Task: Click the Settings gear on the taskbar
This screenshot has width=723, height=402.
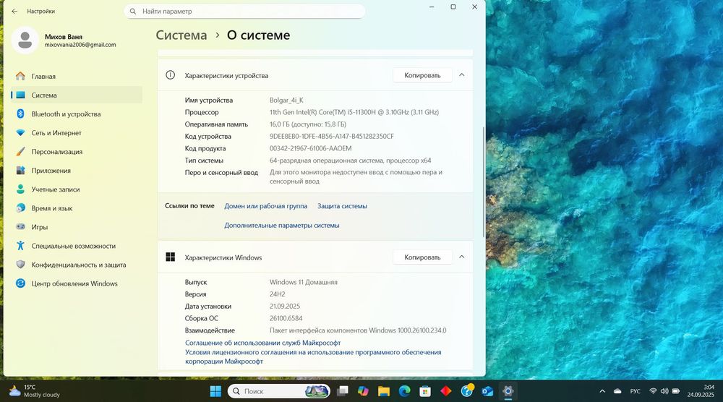Action: click(508, 391)
